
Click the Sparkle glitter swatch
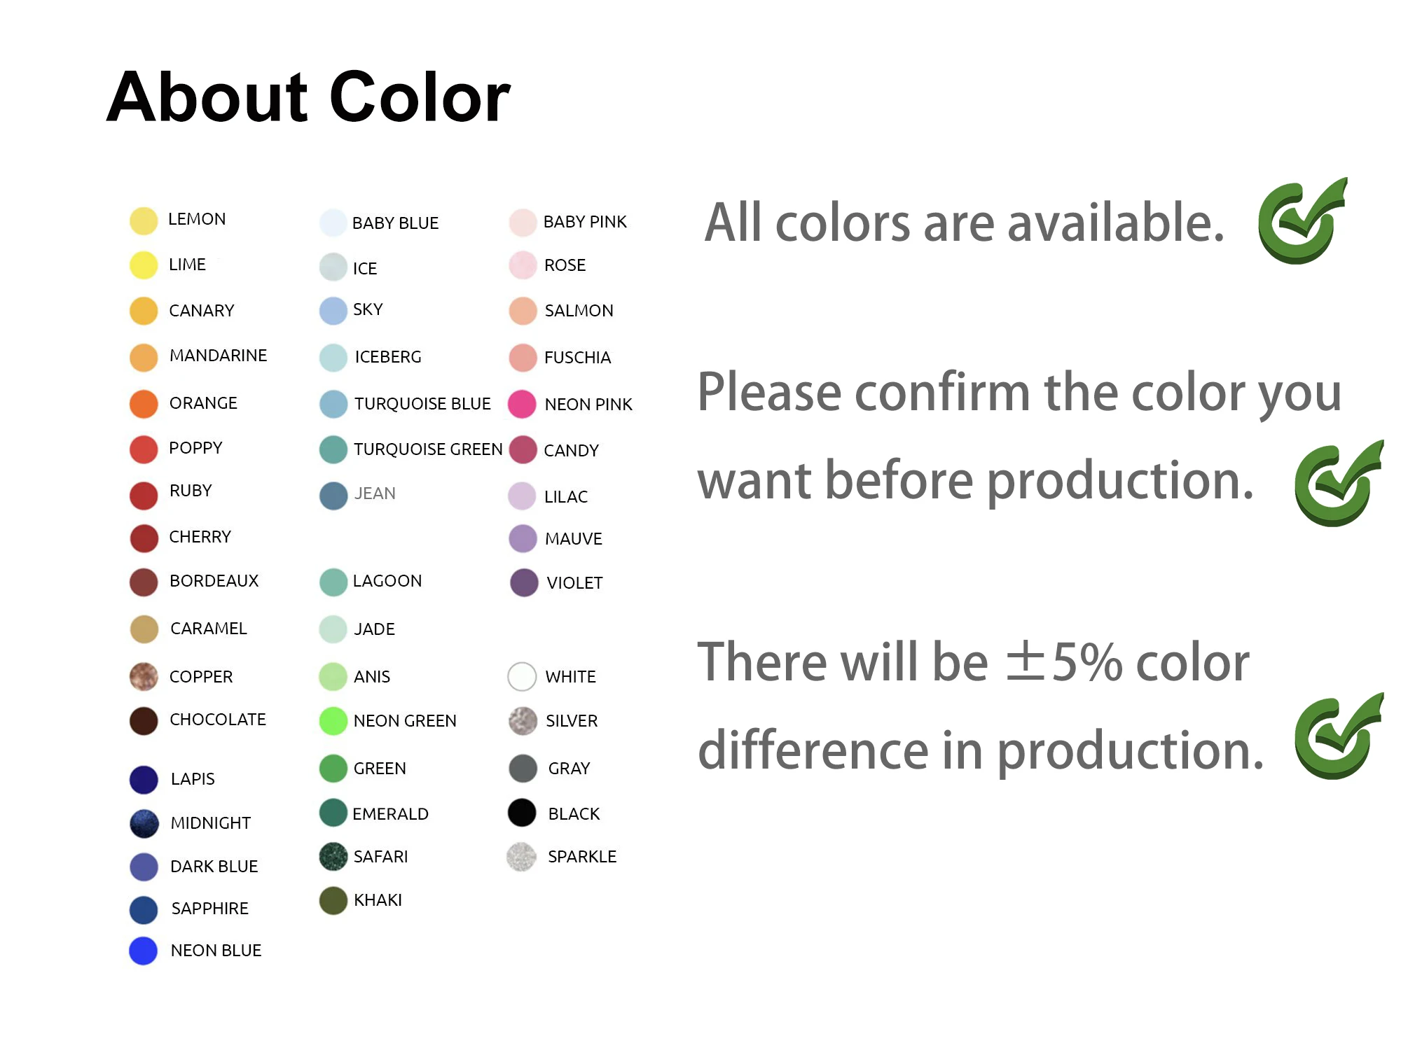[522, 857]
